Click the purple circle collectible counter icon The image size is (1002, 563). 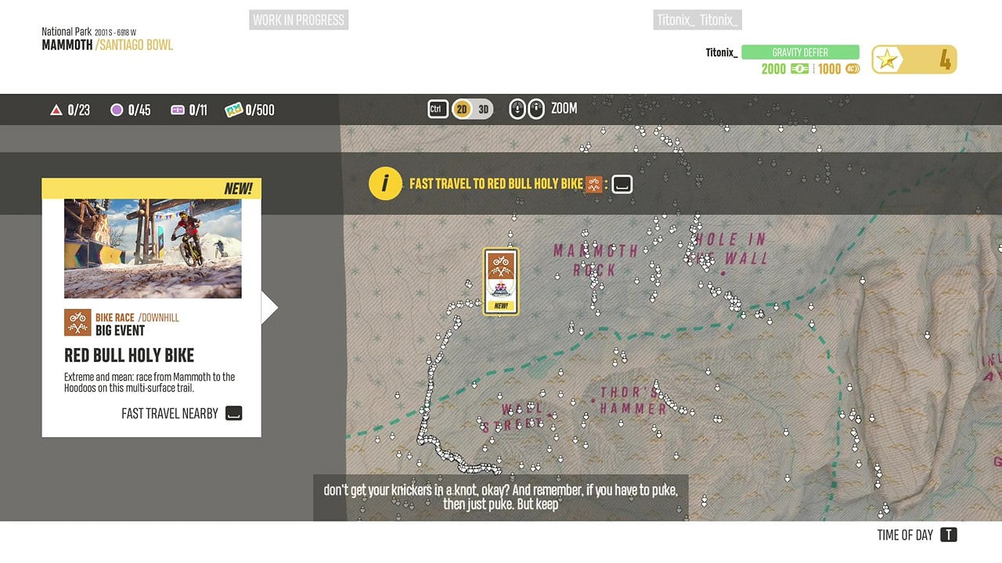[x=117, y=110]
